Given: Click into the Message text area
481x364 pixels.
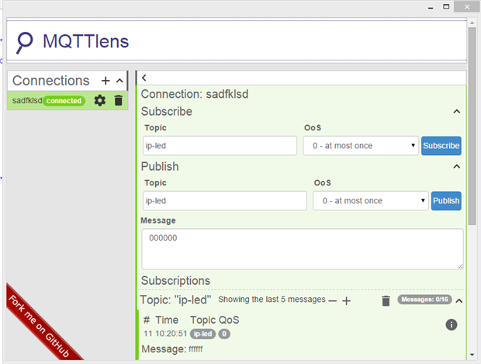Looking at the screenshot, I should tap(302, 248).
